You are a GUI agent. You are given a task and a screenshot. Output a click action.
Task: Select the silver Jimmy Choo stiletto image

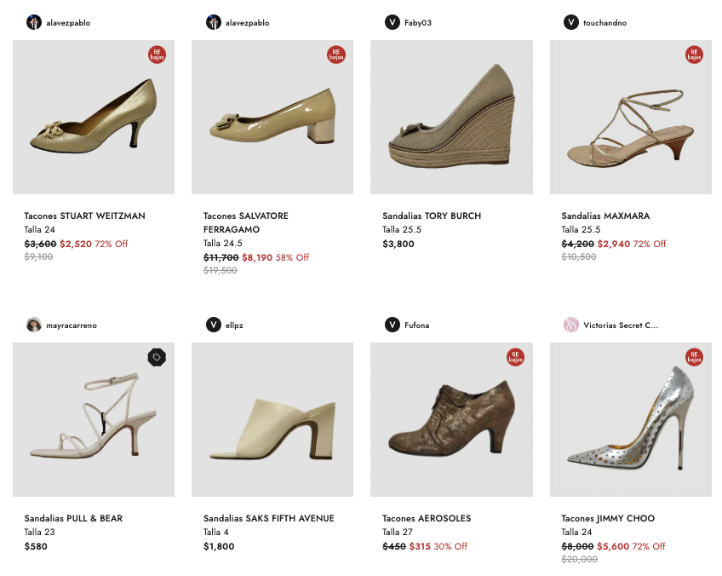click(630, 419)
